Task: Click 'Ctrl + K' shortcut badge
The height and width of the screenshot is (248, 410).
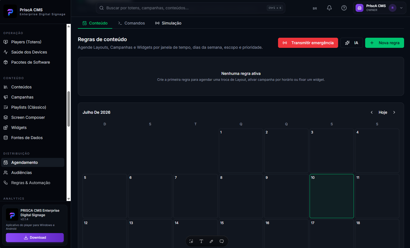Action: tap(275, 8)
